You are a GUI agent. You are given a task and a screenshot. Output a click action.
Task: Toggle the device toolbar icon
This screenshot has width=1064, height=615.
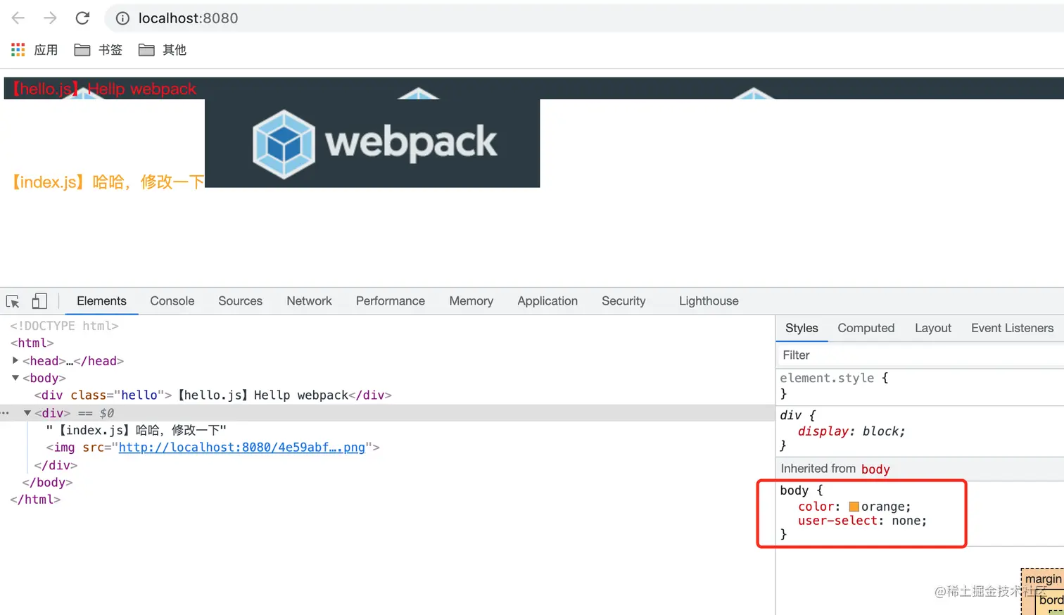click(39, 301)
